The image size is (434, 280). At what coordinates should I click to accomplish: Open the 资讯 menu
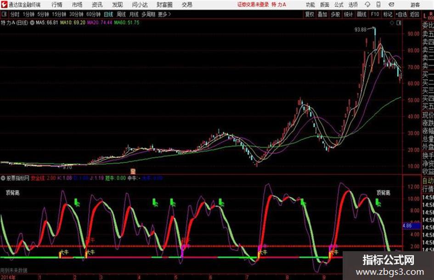(x=97, y=5)
